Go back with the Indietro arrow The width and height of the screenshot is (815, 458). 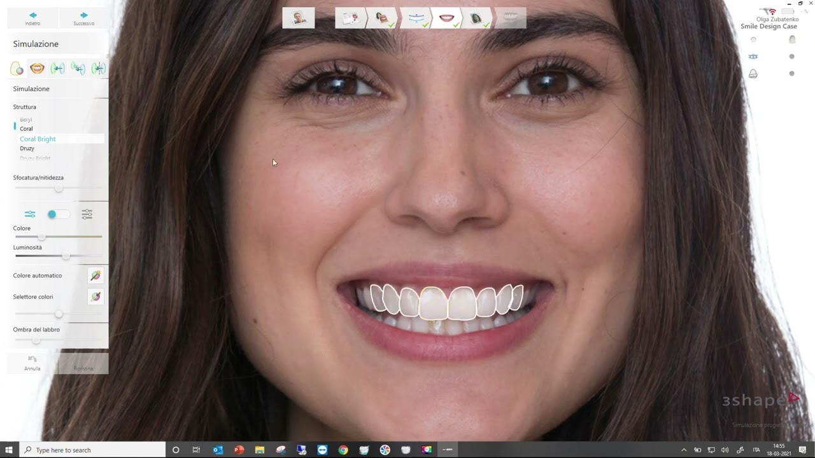click(32, 18)
